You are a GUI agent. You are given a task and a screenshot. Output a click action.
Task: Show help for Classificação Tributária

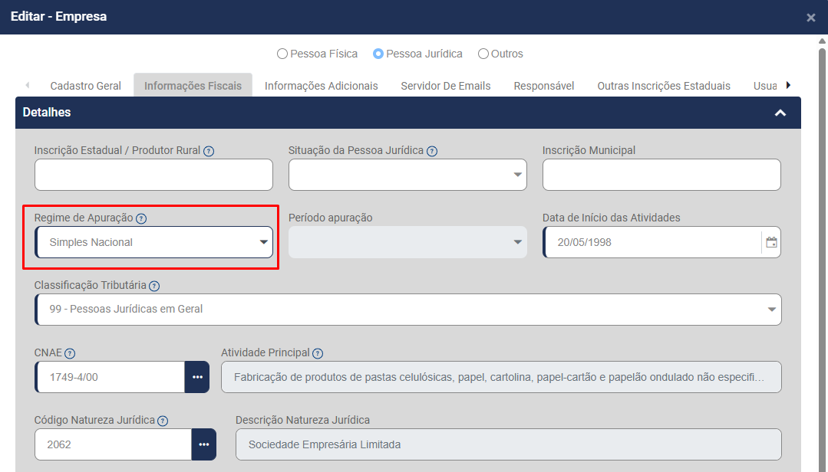click(154, 286)
